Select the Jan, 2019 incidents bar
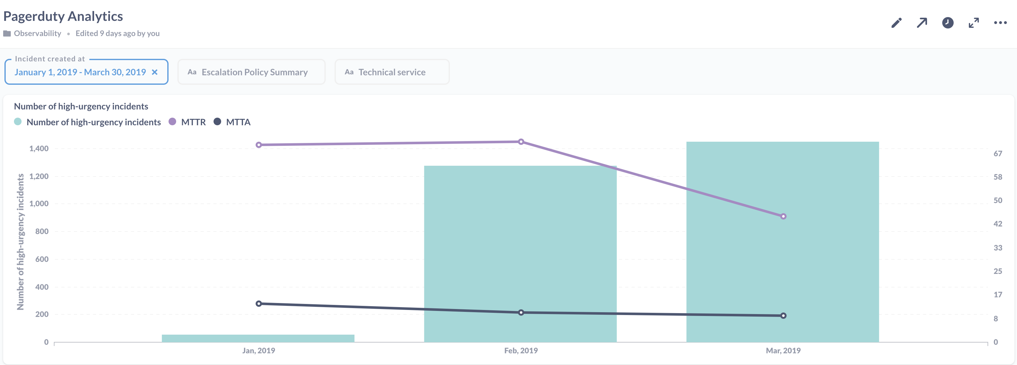This screenshot has height=365, width=1017. pyautogui.click(x=258, y=338)
